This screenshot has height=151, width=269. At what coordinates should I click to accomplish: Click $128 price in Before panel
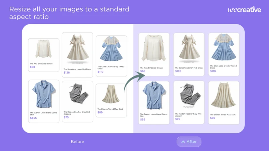[x=67, y=72]
